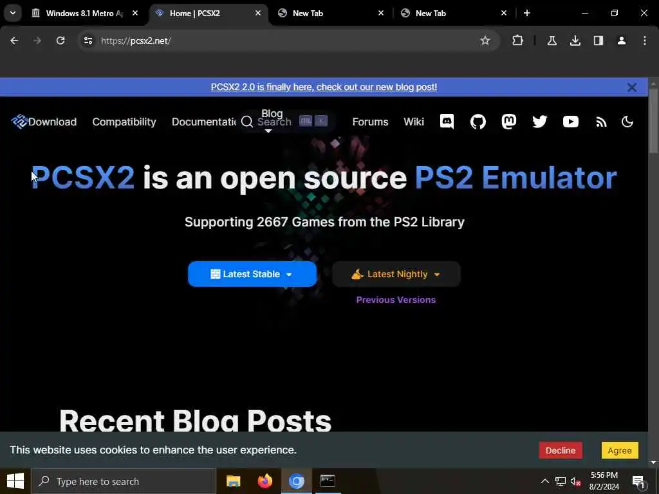659x494 pixels.
Task: Open the Windows Start button
Action: pyautogui.click(x=15, y=481)
